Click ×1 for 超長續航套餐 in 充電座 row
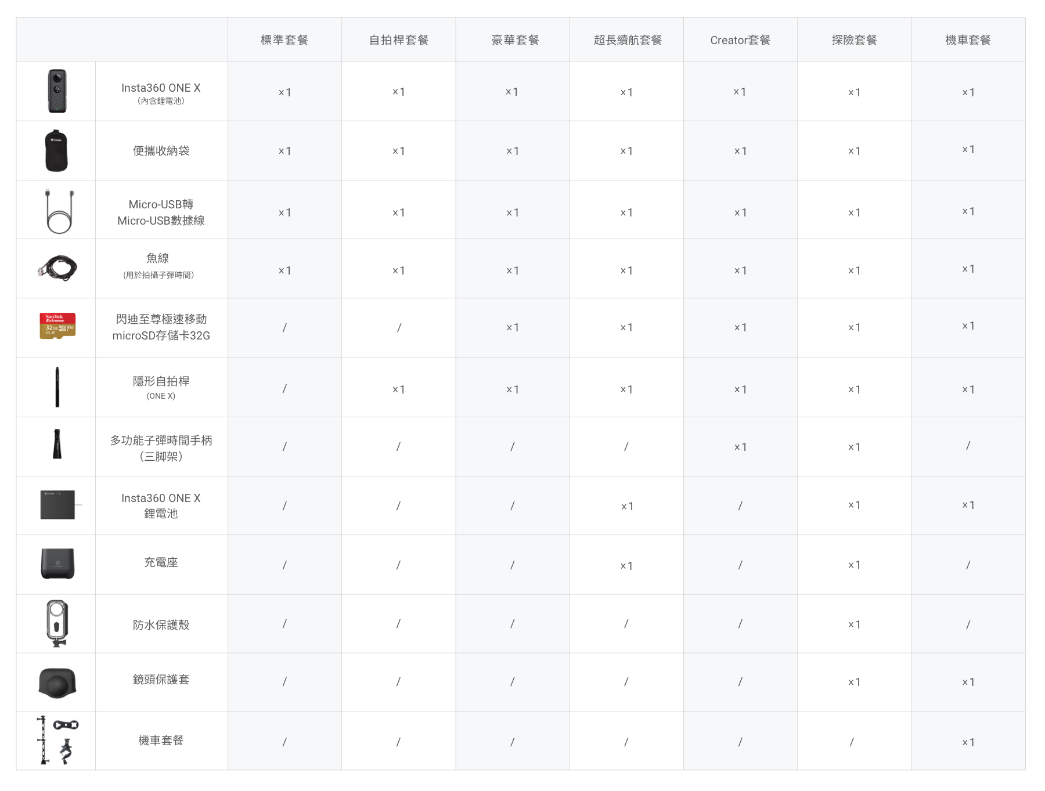 (x=626, y=566)
